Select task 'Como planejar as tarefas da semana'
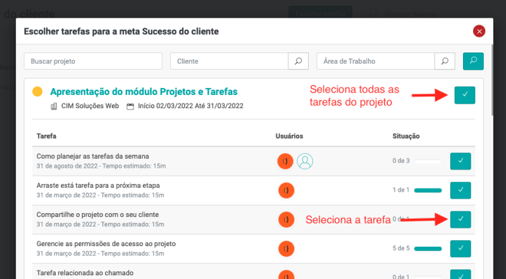The height and width of the screenshot is (279, 506). click(460, 161)
